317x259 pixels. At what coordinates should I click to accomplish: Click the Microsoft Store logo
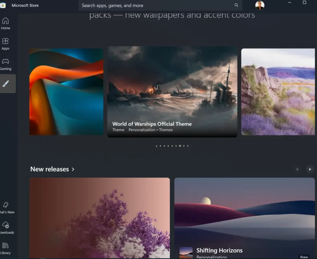3,5
